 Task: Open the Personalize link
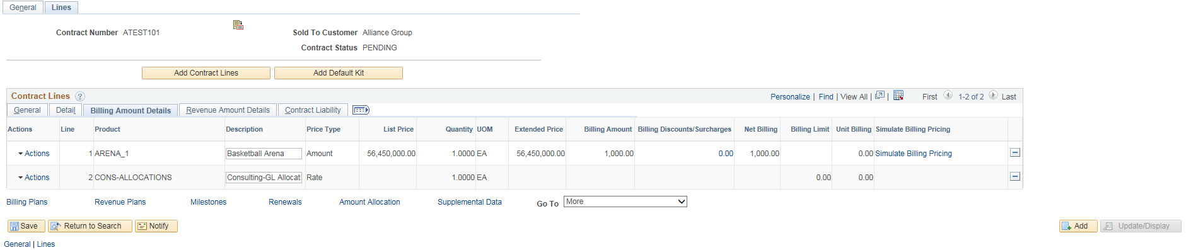tap(790, 97)
